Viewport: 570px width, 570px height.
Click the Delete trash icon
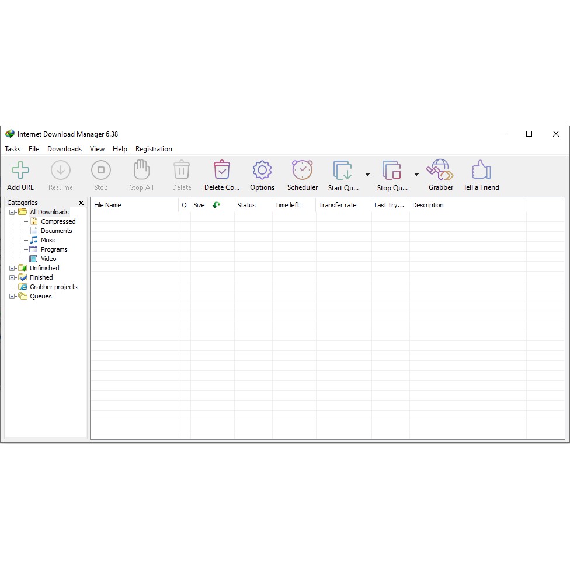(x=182, y=170)
